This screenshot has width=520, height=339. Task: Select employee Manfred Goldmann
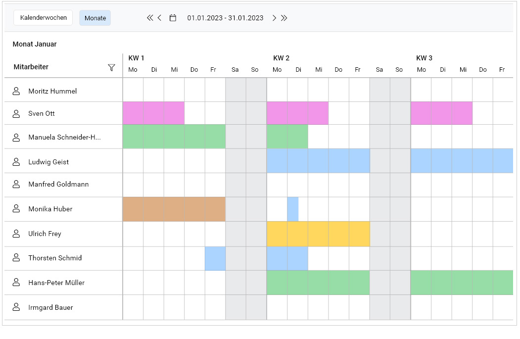tap(58, 184)
